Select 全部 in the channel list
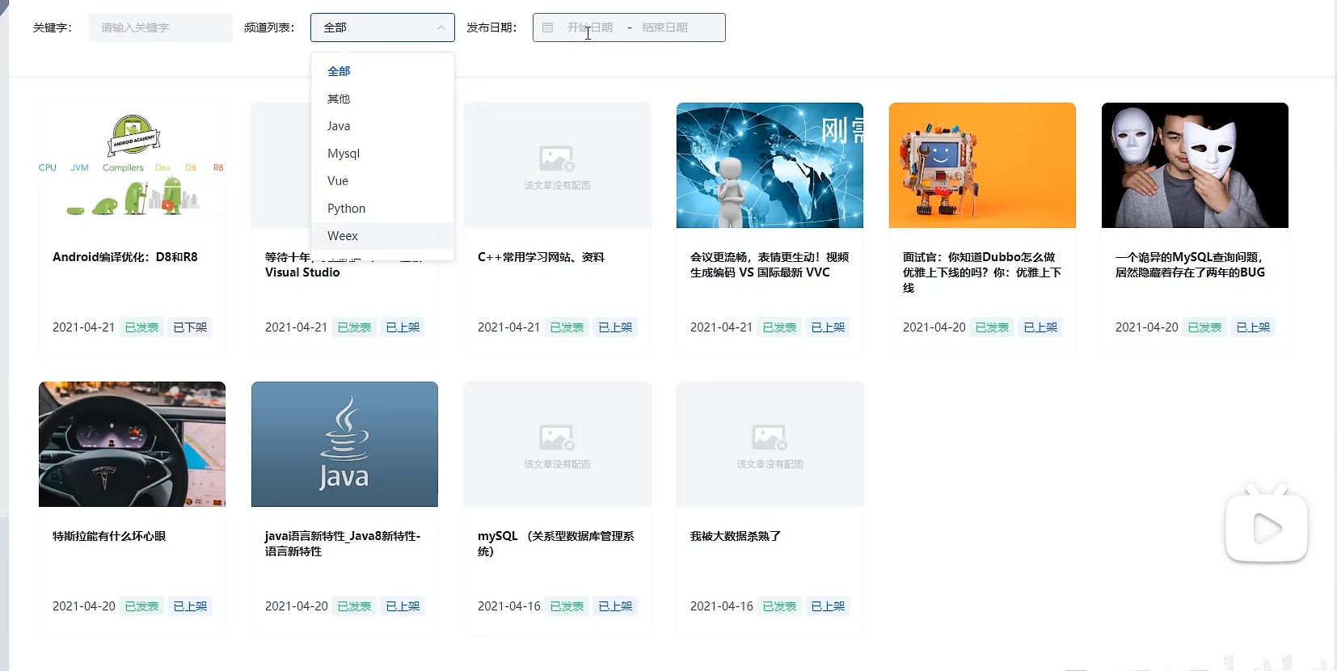The width and height of the screenshot is (1337, 671). click(x=382, y=71)
